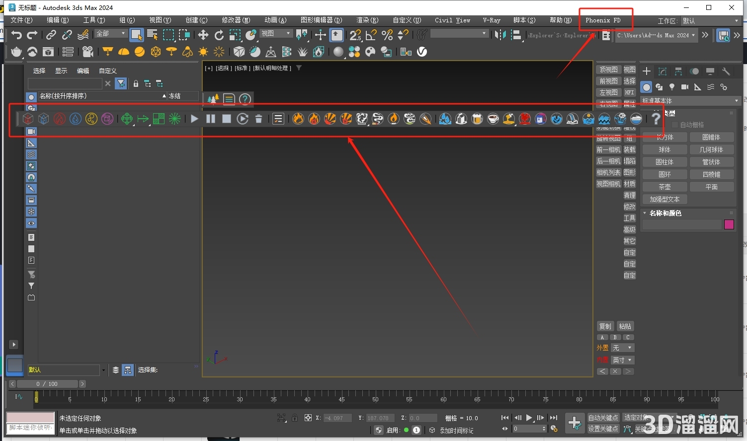Viewport: 747px width, 441px height.
Task: Delete the simulation cache via trash icon
Action: tap(258, 119)
